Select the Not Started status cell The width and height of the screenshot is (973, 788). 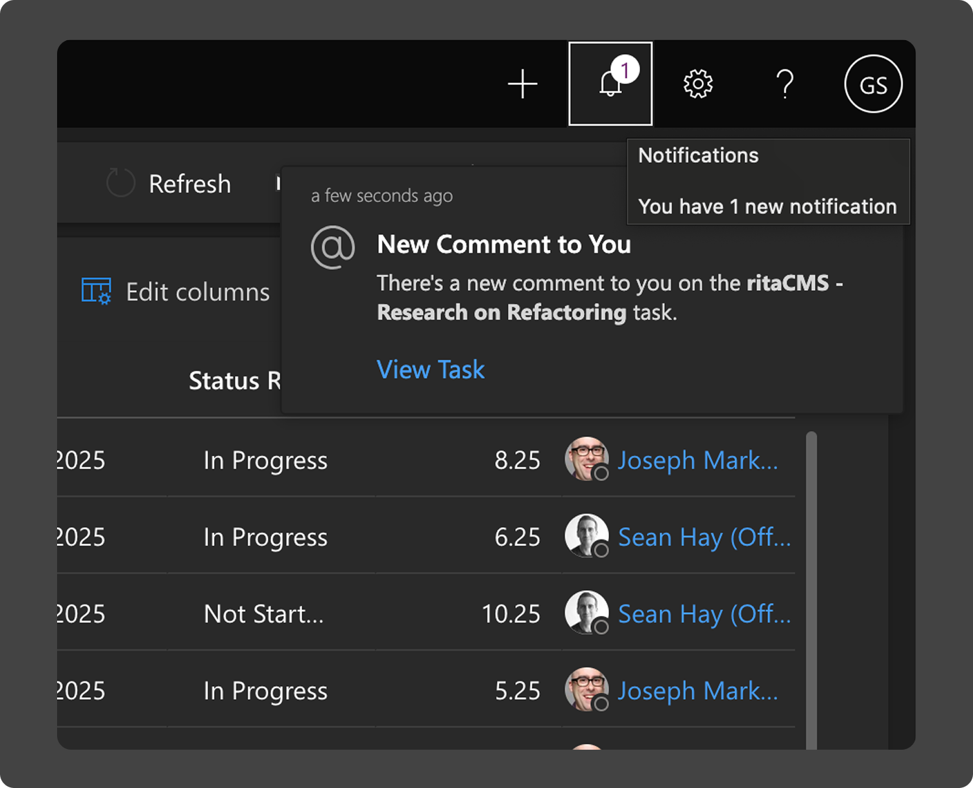263,614
